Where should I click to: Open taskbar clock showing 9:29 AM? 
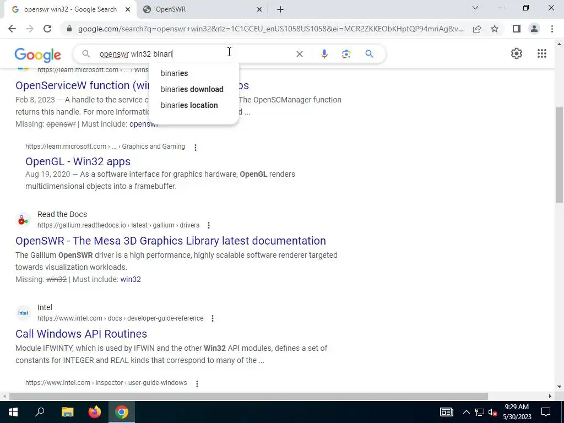[x=517, y=412]
